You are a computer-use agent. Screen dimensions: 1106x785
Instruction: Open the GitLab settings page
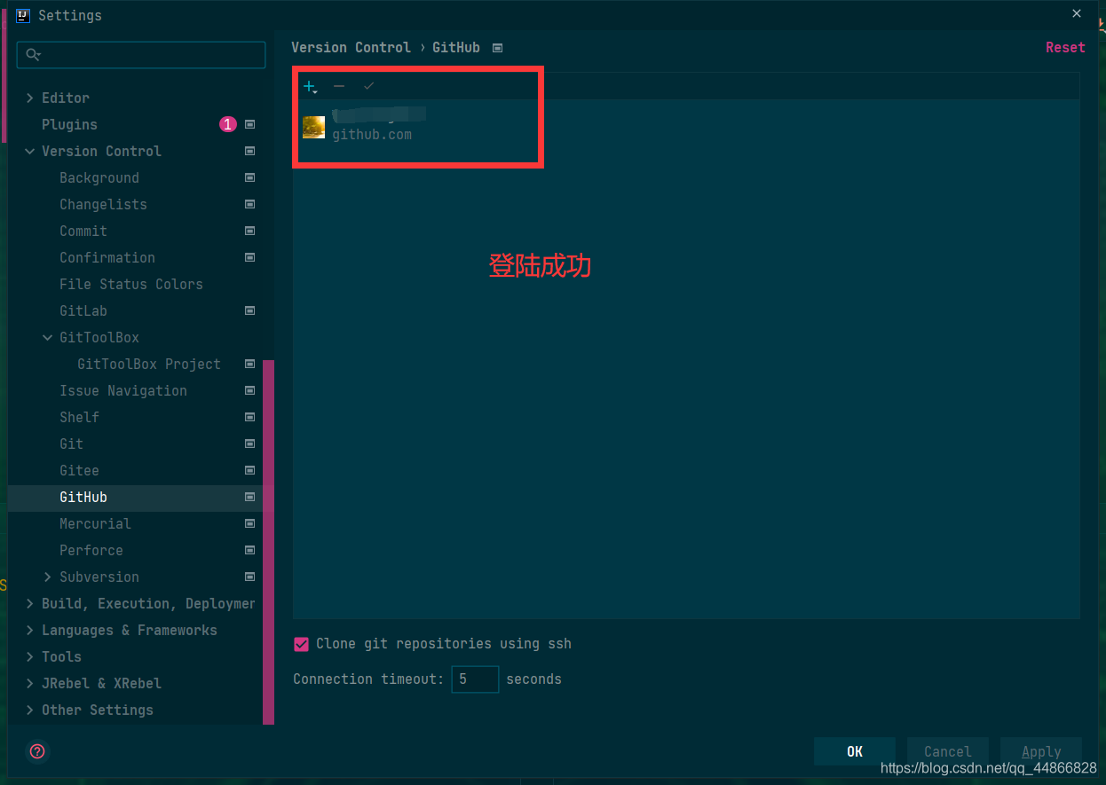click(x=83, y=311)
